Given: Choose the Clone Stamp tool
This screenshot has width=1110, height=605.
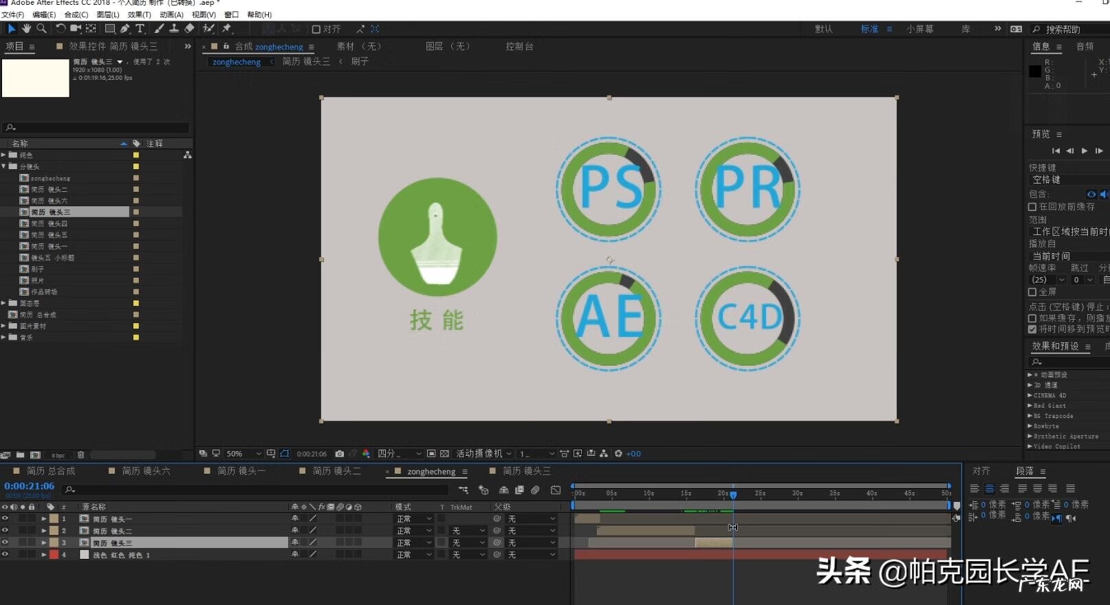Looking at the screenshot, I should point(174,28).
